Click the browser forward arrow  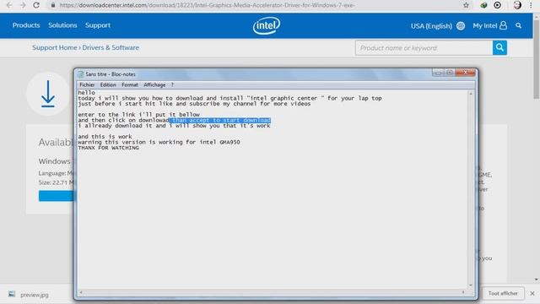pyautogui.click(x=23, y=5)
